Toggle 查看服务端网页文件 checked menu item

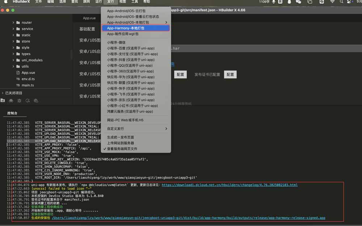pos(122,148)
